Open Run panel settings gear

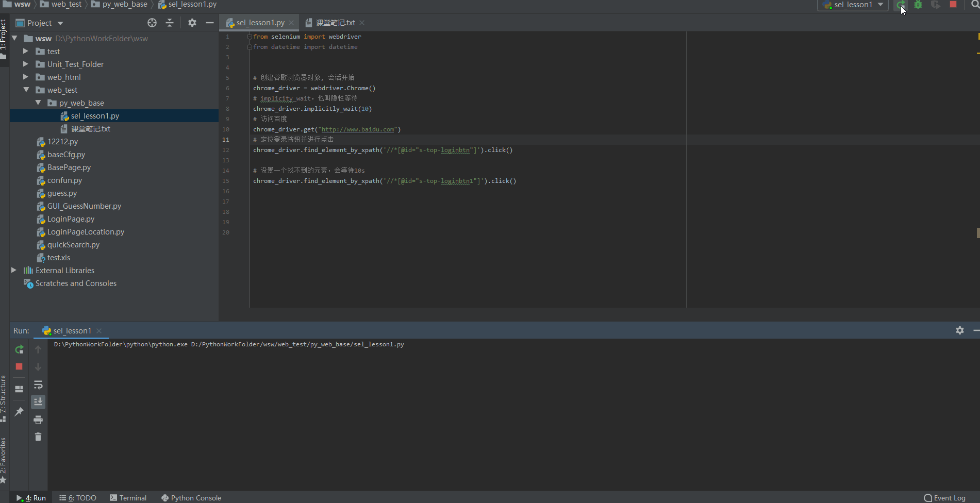(x=960, y=330)
